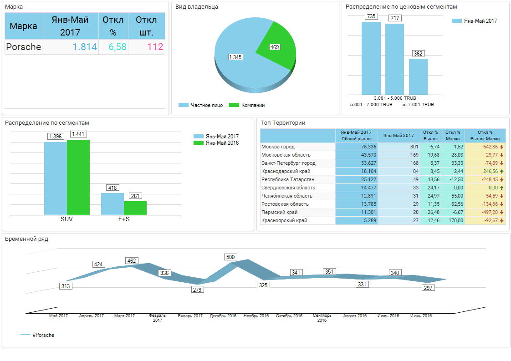Click the #Porsche line legend marker
Image resolution: width=511 pixels, height=361 pixels.
(x=26, y=335)
